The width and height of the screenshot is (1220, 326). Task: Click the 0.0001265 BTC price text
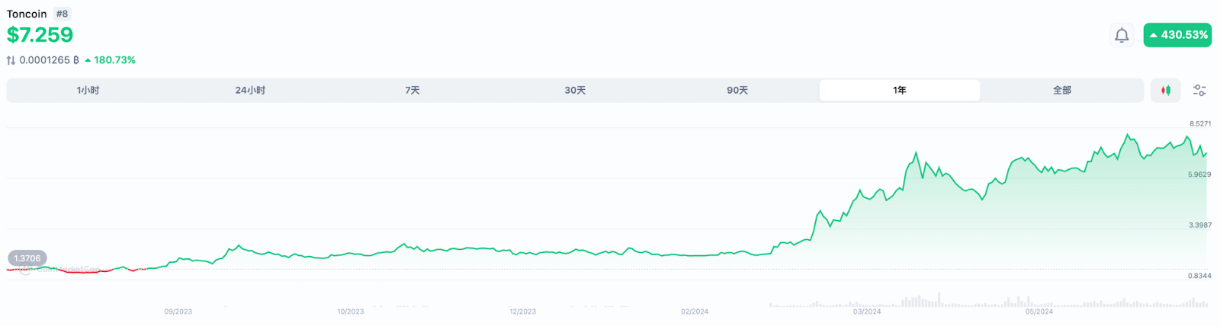[x=50, y=60]
